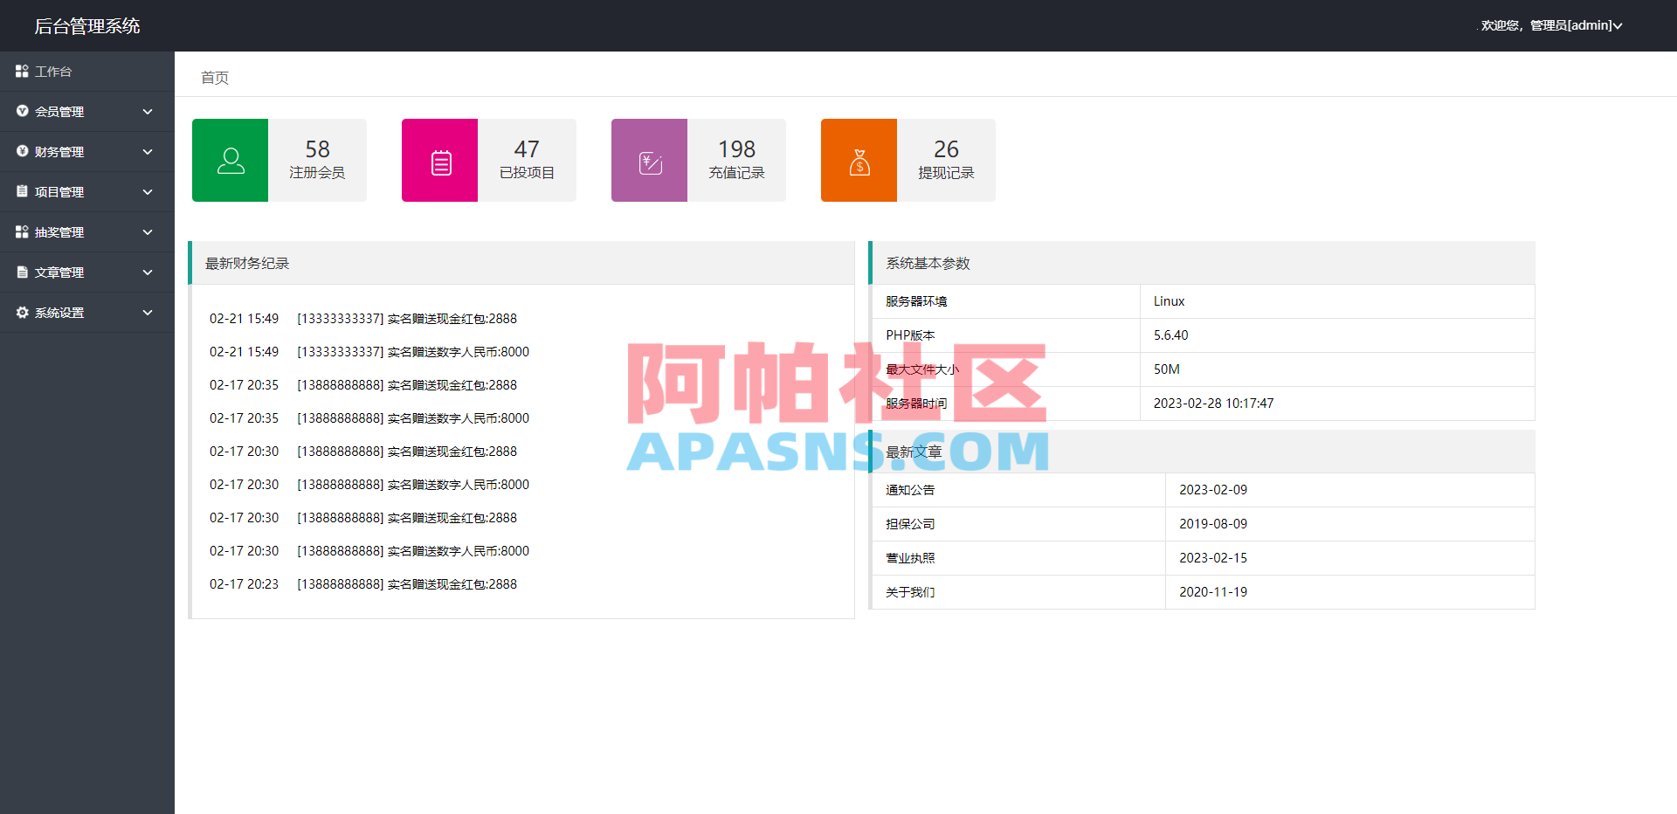The width and height of the screenshot is (1677, 814).
Task: Click the 抽奖管理 lottery management icon
Action: [x=22, y=231]
